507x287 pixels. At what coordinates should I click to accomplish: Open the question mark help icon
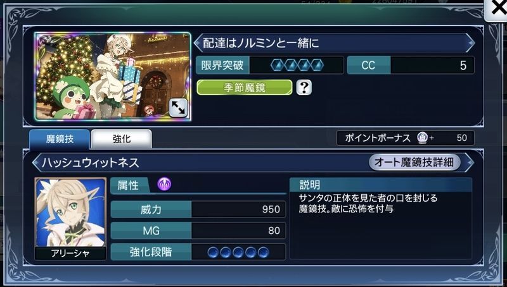(x=304, y=87)
